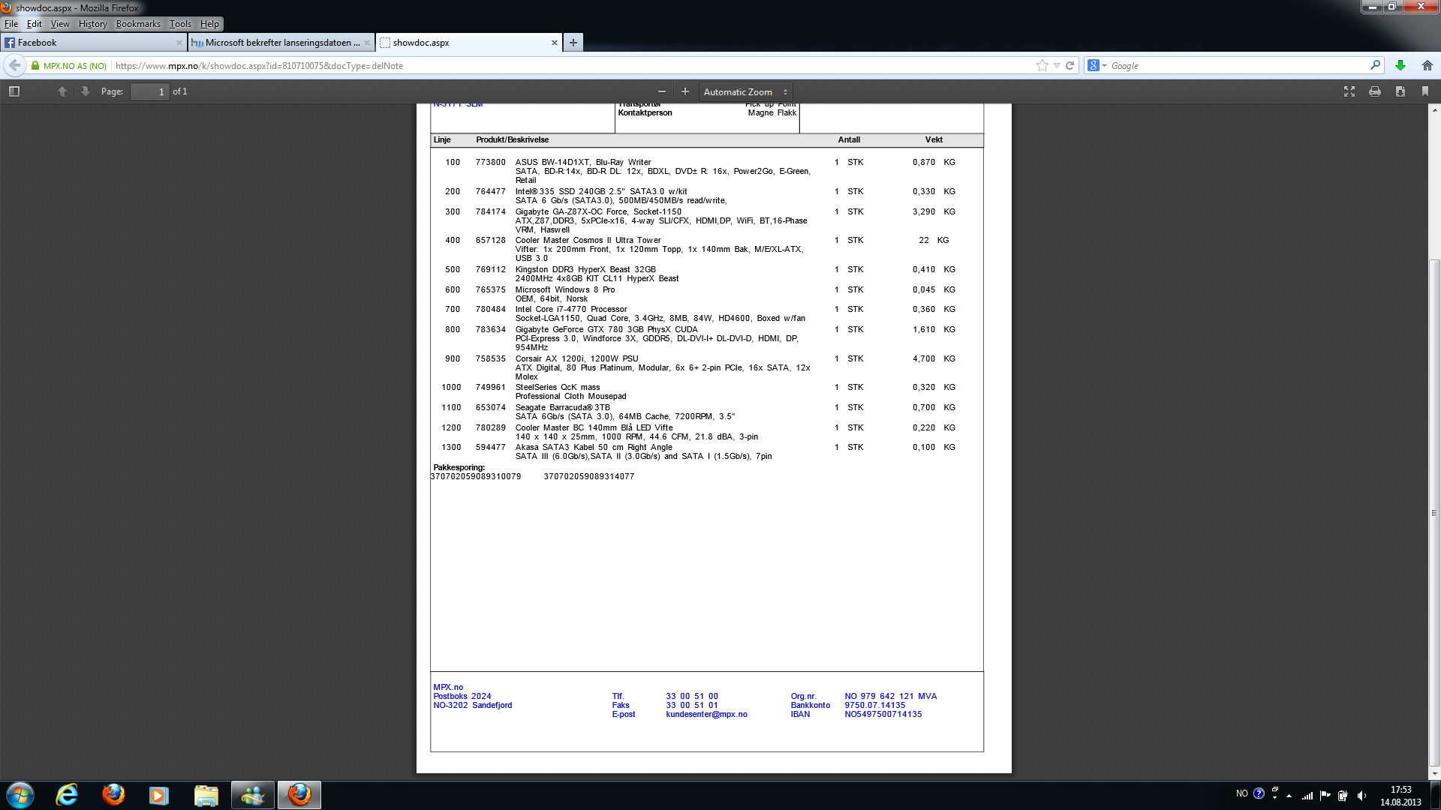Click the page number field
Image resolution: width=1441 pixels, height=810 pixels.
pyautogui.click(x=149, y=91)
